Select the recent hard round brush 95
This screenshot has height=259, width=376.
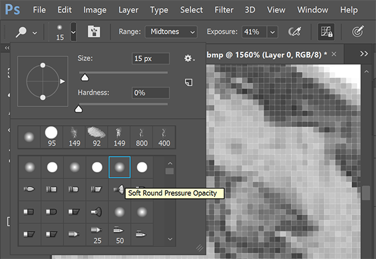click(51, 137)
